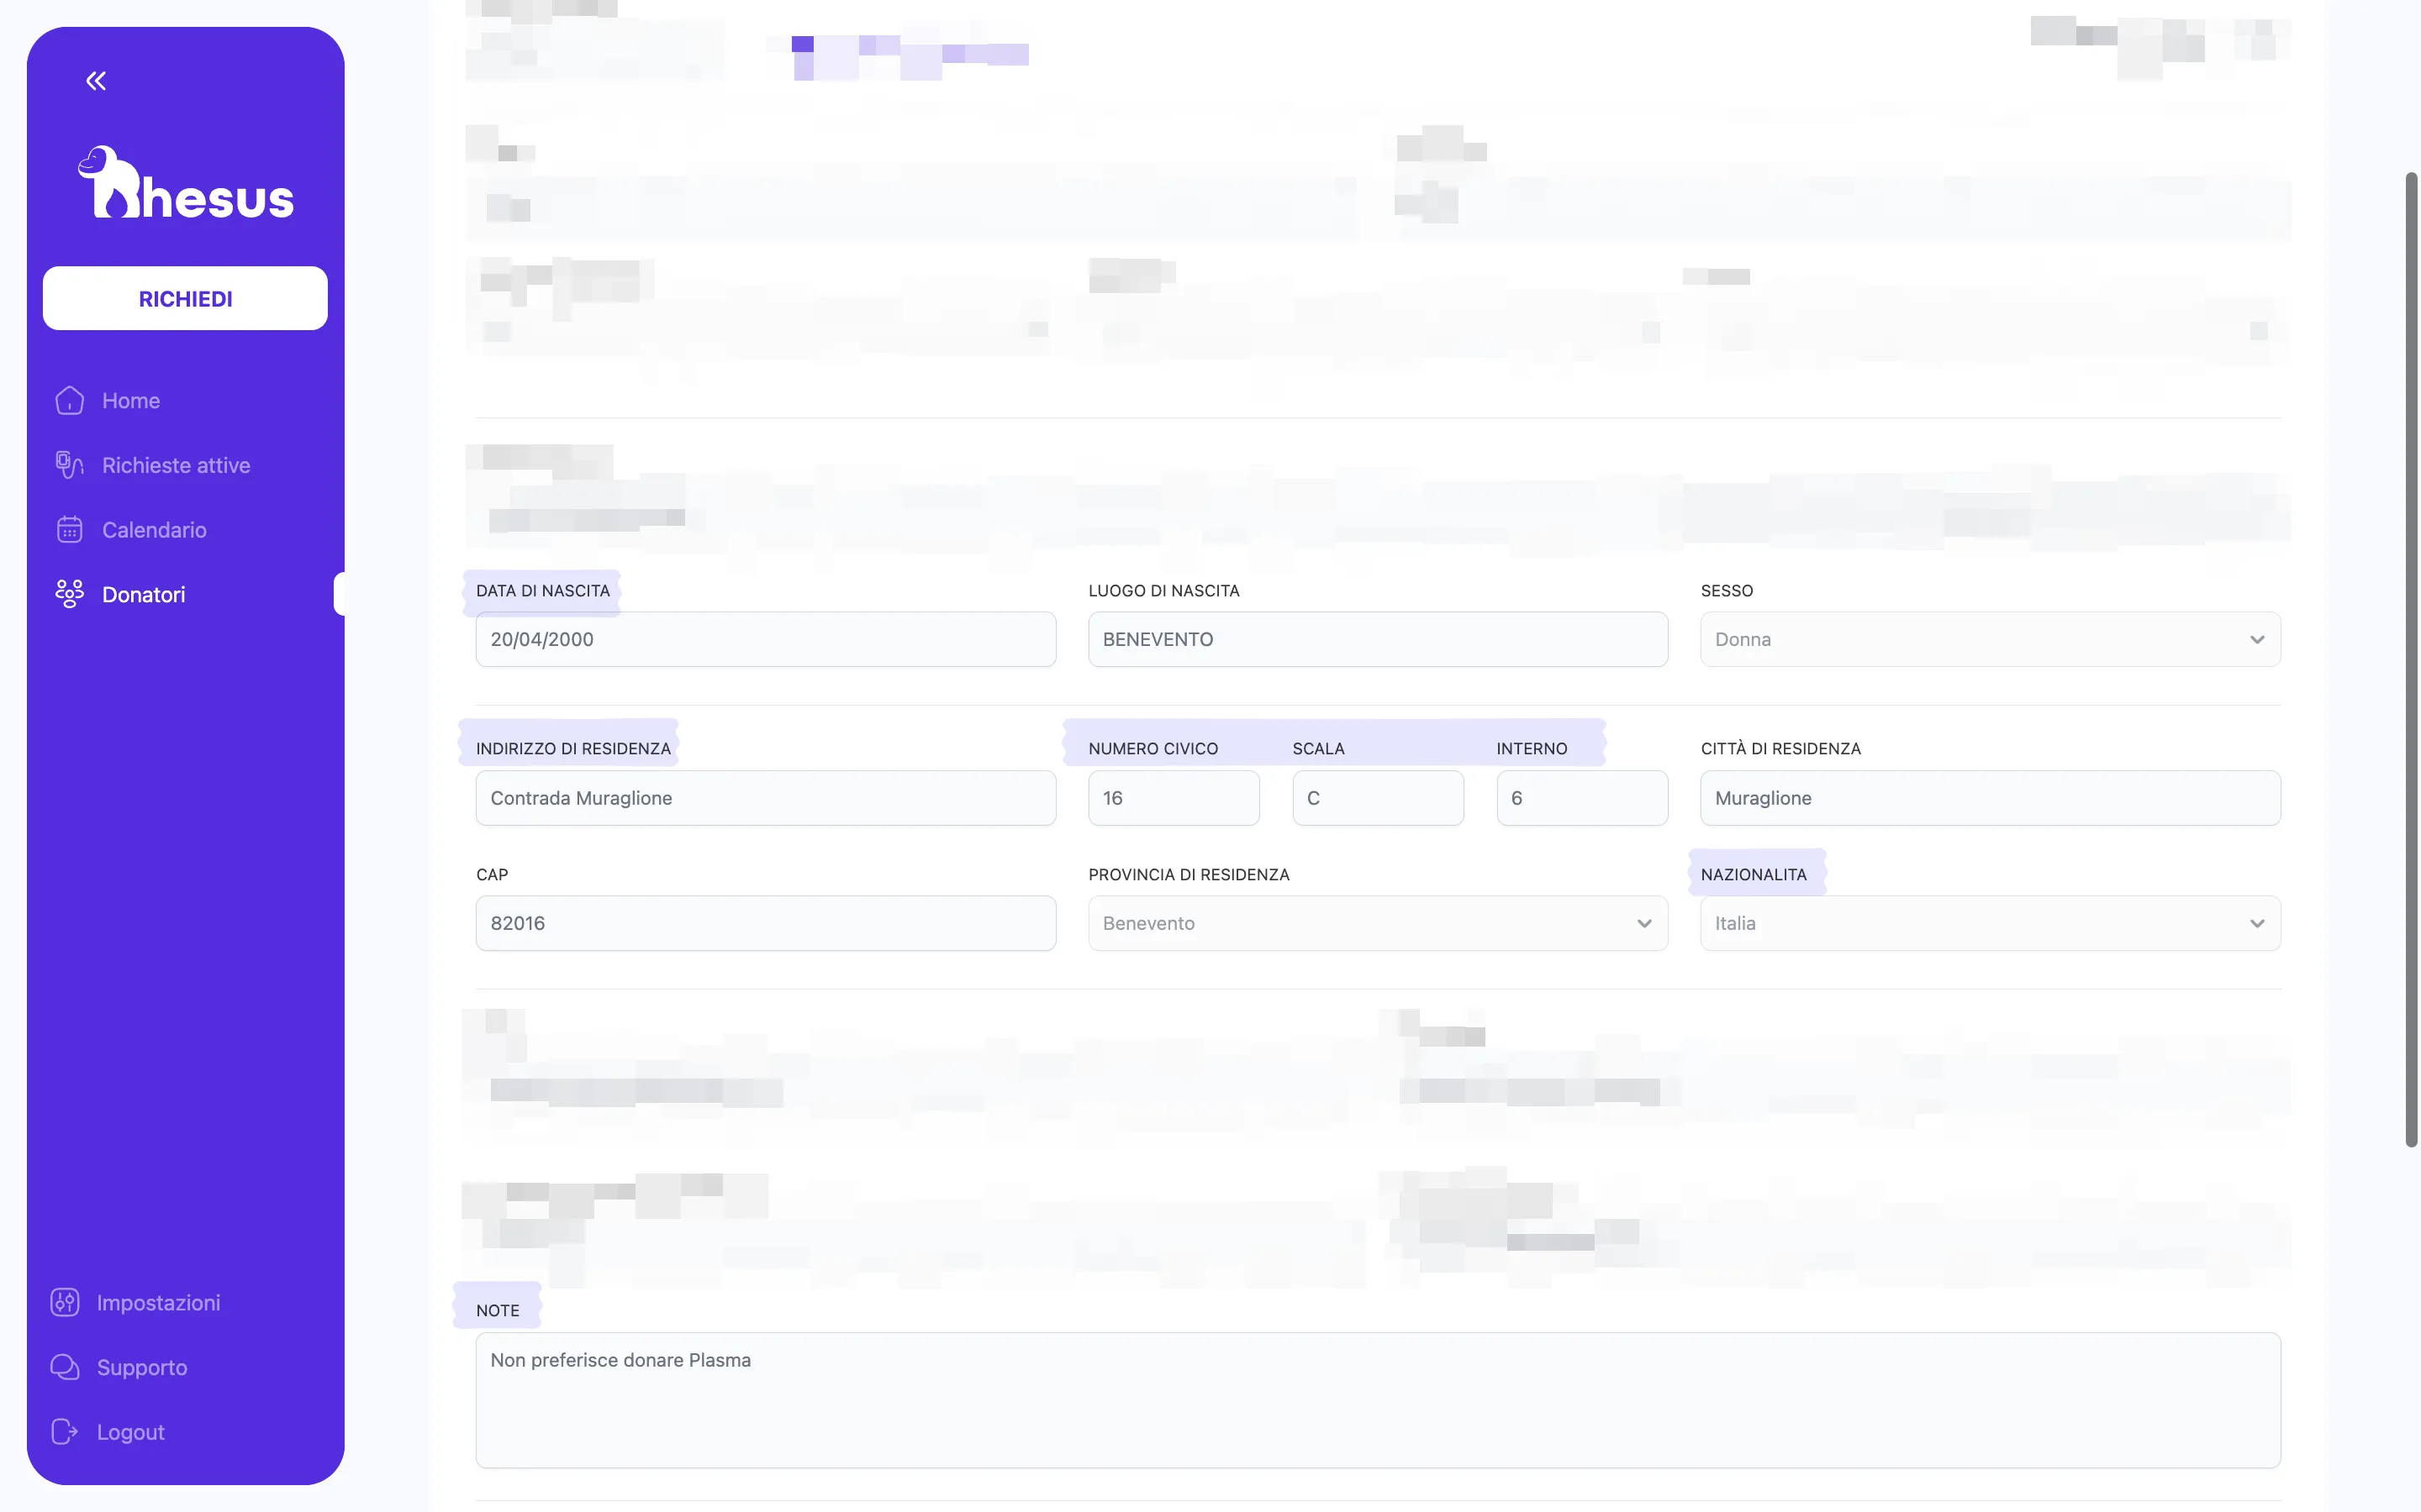Select the Donatori people icon

click(68, 593)
